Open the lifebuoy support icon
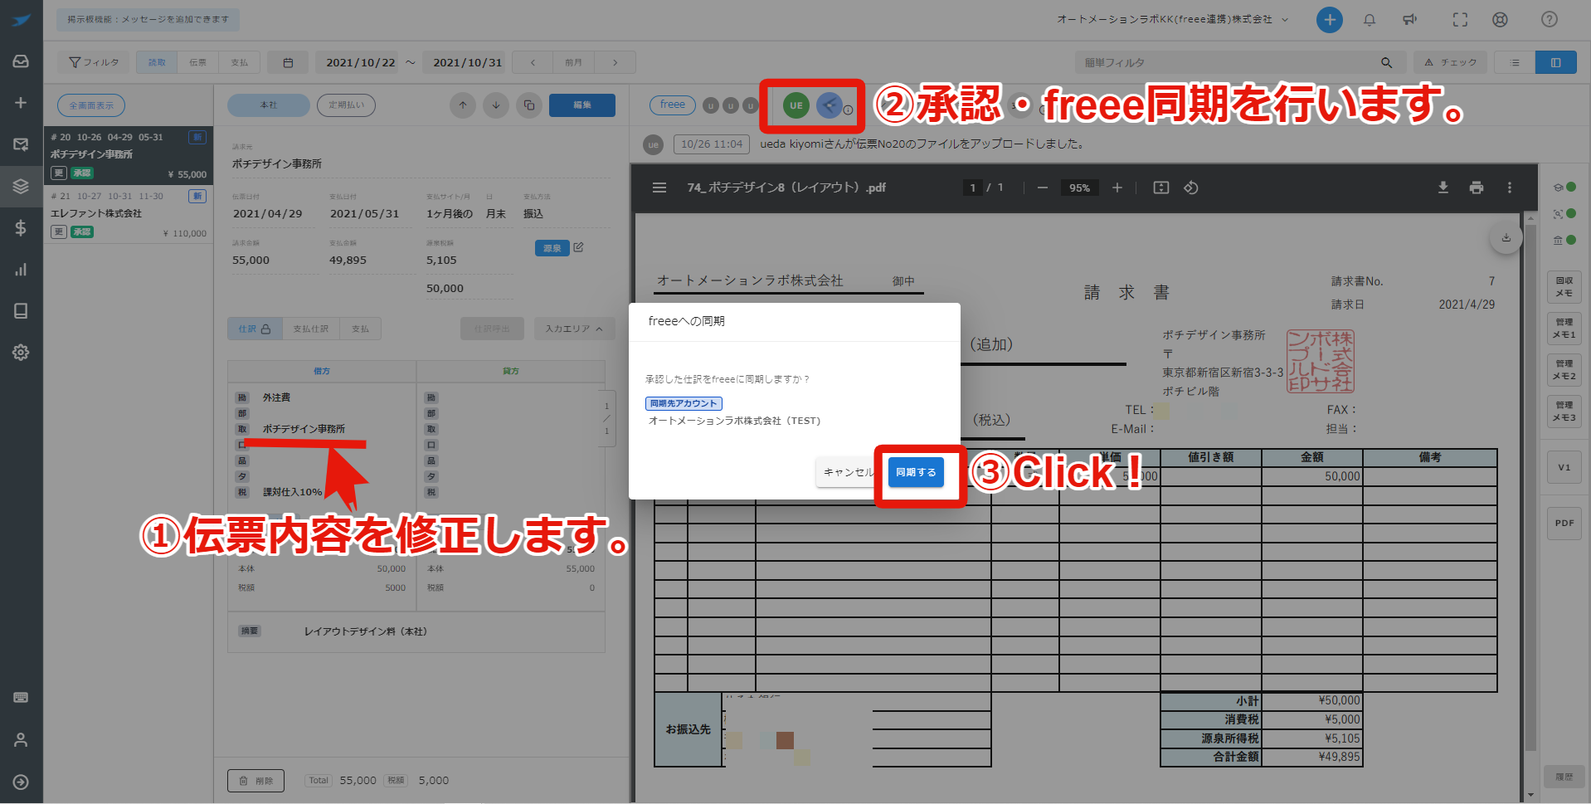 (x=1500, y=20)
